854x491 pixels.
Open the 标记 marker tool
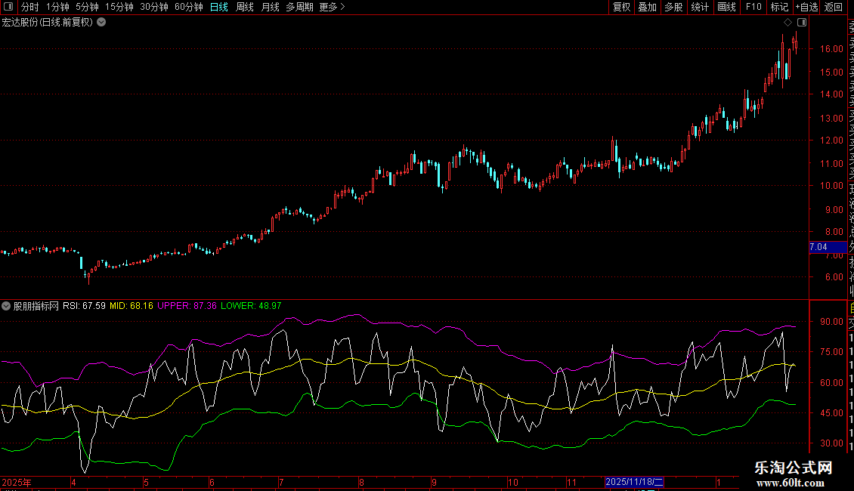[779, 7]
